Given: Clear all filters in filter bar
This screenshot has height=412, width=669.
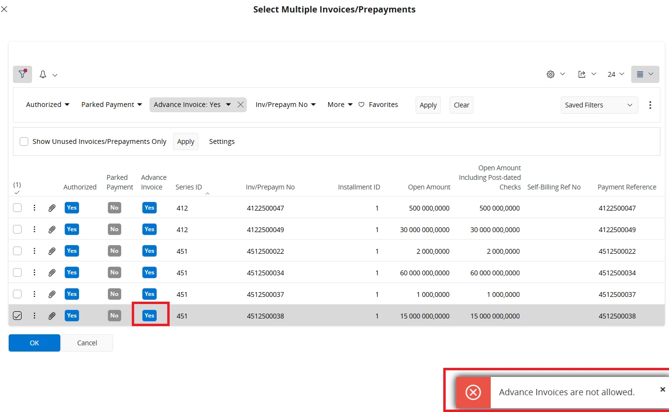Looking at the screenshot, I should pos(461,105).
